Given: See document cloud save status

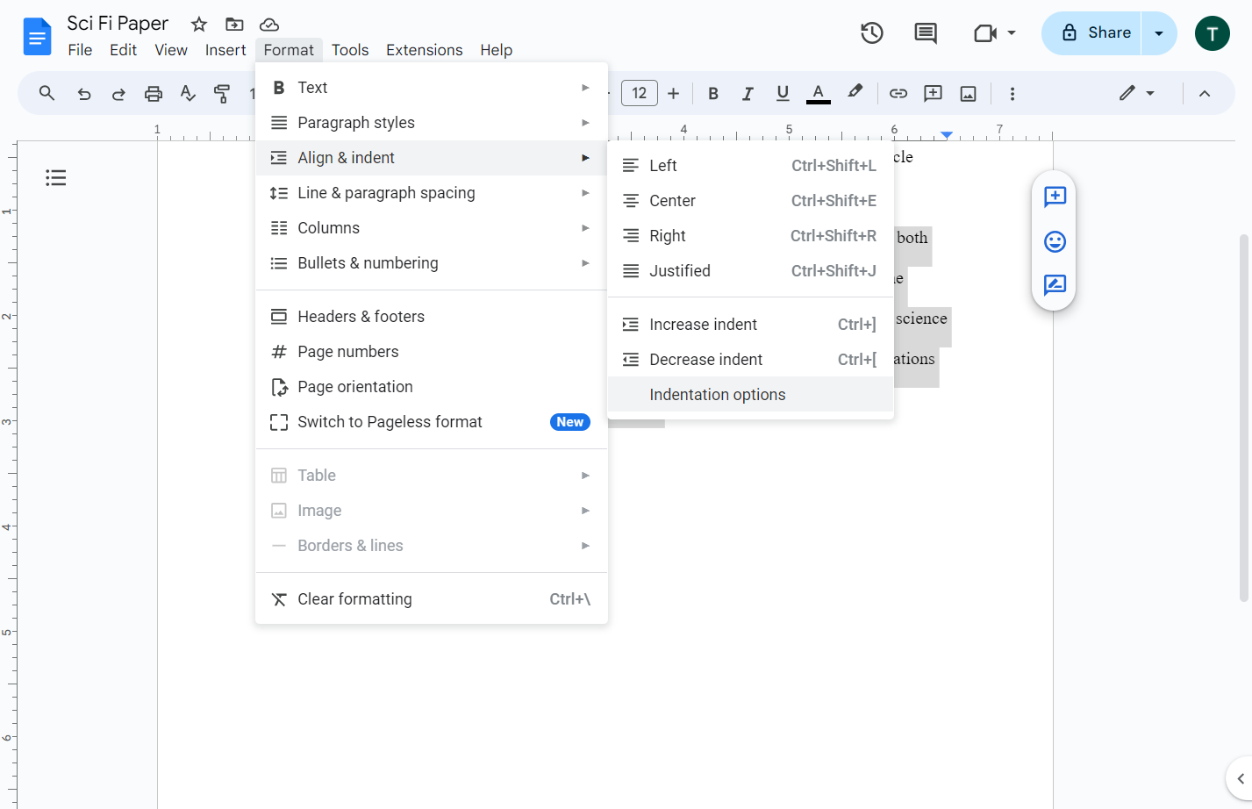Looking at the screenshot, I should [269, 25].
